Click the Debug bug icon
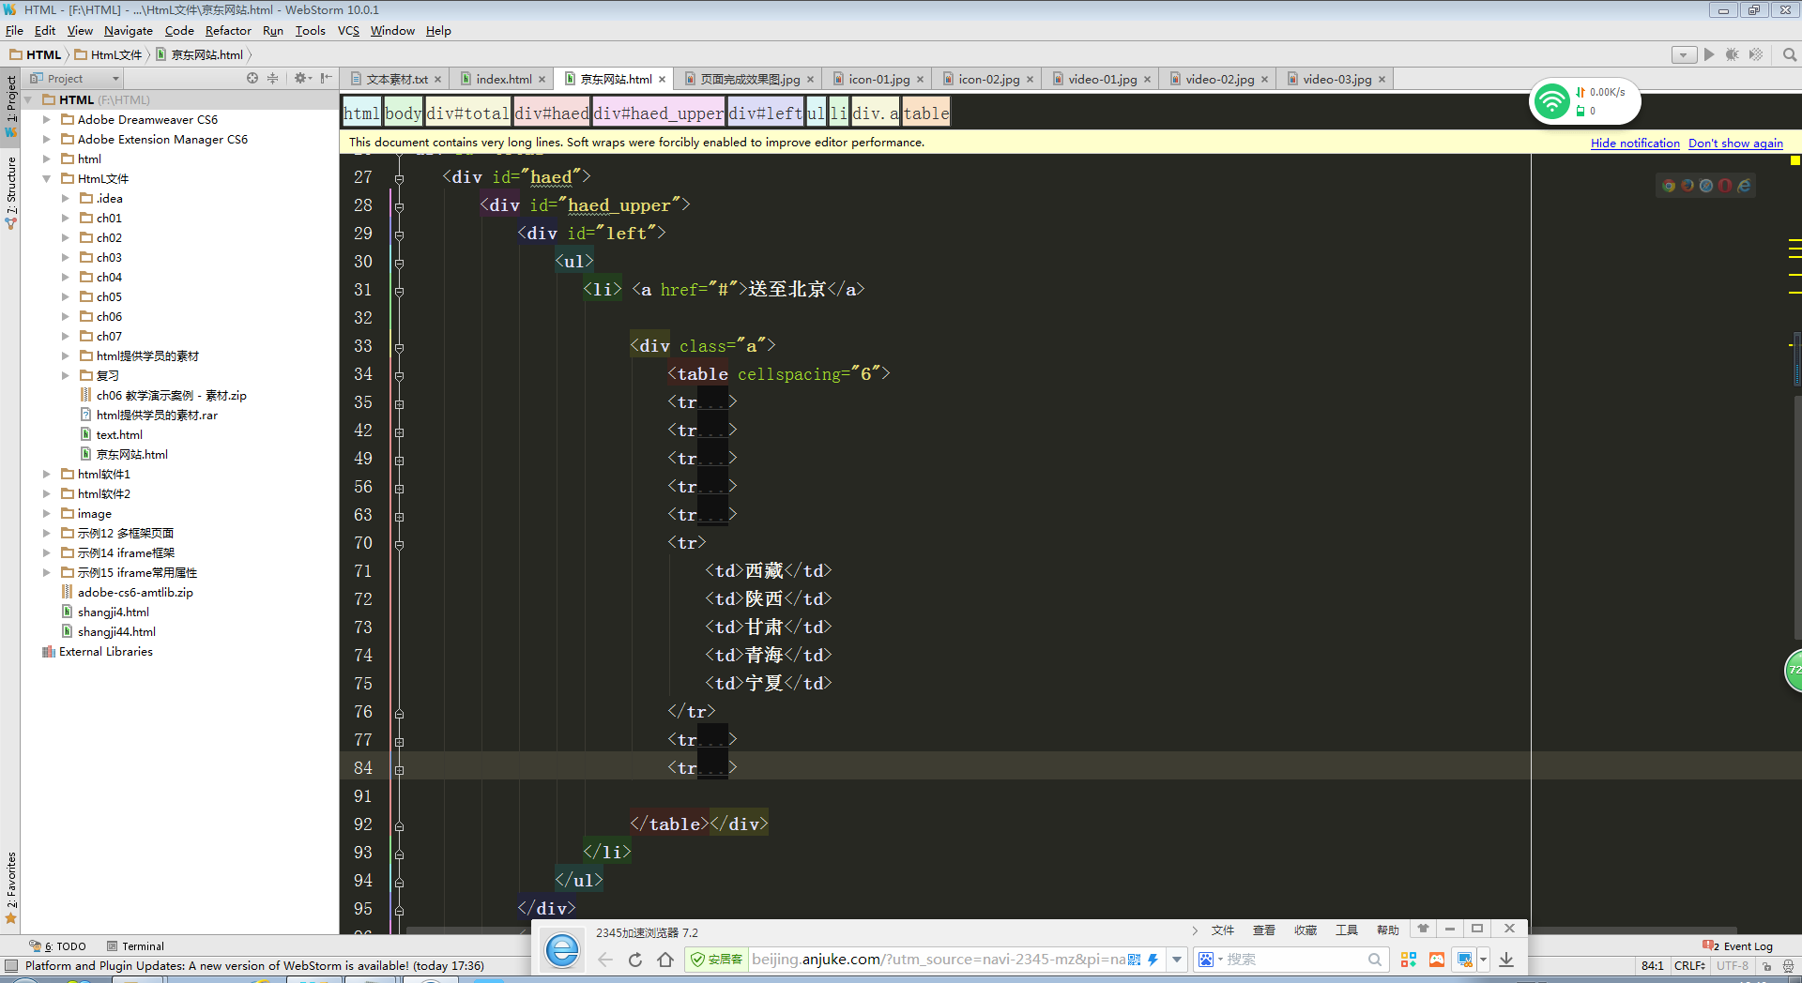The height and width of the screenshot is (983, 1802). [x=1733, y=54]
